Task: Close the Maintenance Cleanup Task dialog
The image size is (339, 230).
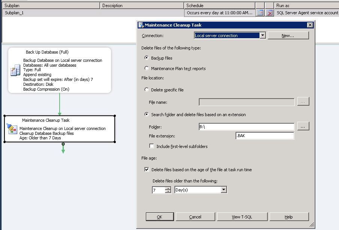Action: coord(310,25)
